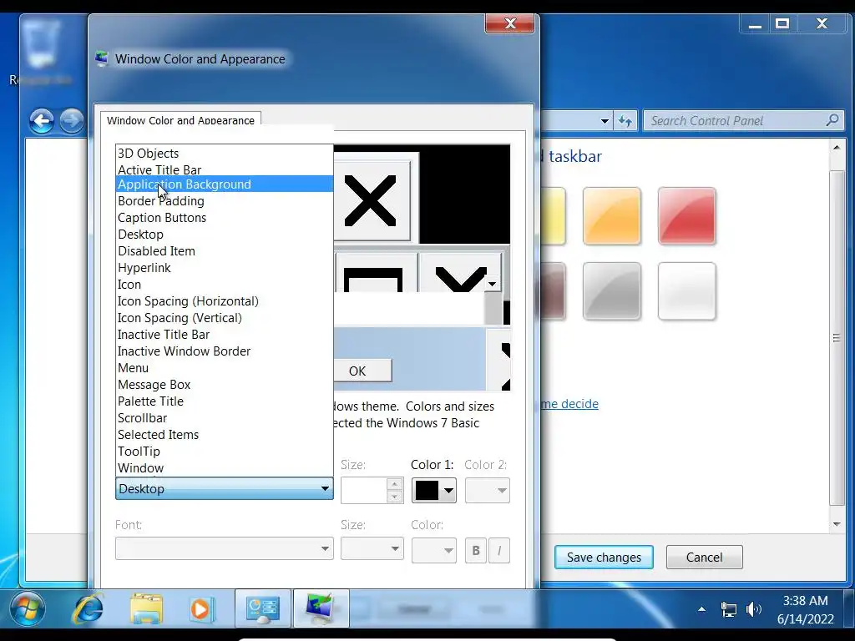The width and height of the screenshot is (855, 641).
Task: Choose Inactive Window Border
Action: click(224, 351)
